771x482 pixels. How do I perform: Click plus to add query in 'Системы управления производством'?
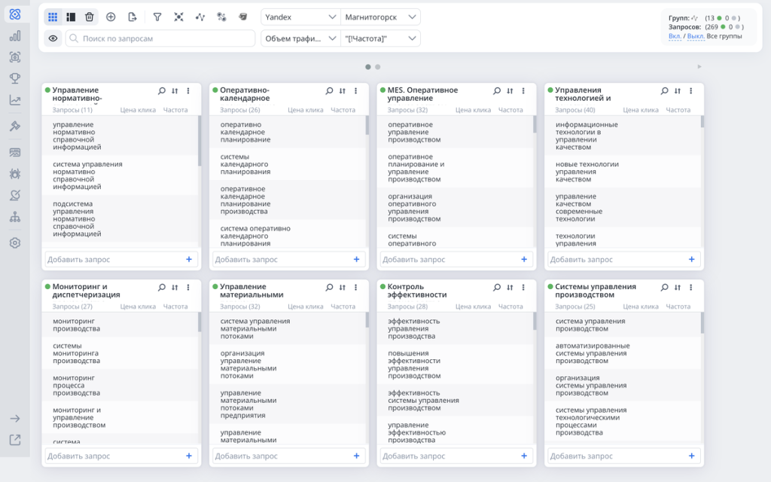[692, 456]
